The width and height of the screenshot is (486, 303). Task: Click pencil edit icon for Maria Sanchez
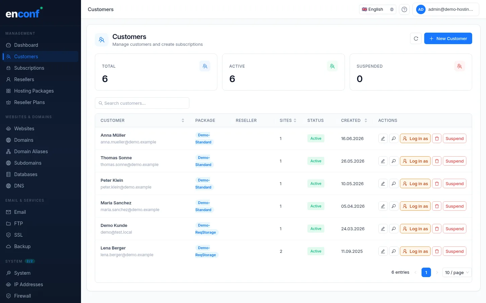(x=383, y=206)
